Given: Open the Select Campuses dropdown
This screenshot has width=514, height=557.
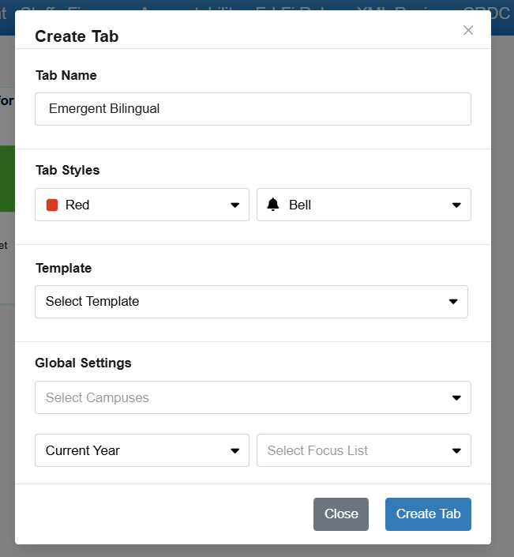Looking at the screenshot, I should [x=253, y=397].
